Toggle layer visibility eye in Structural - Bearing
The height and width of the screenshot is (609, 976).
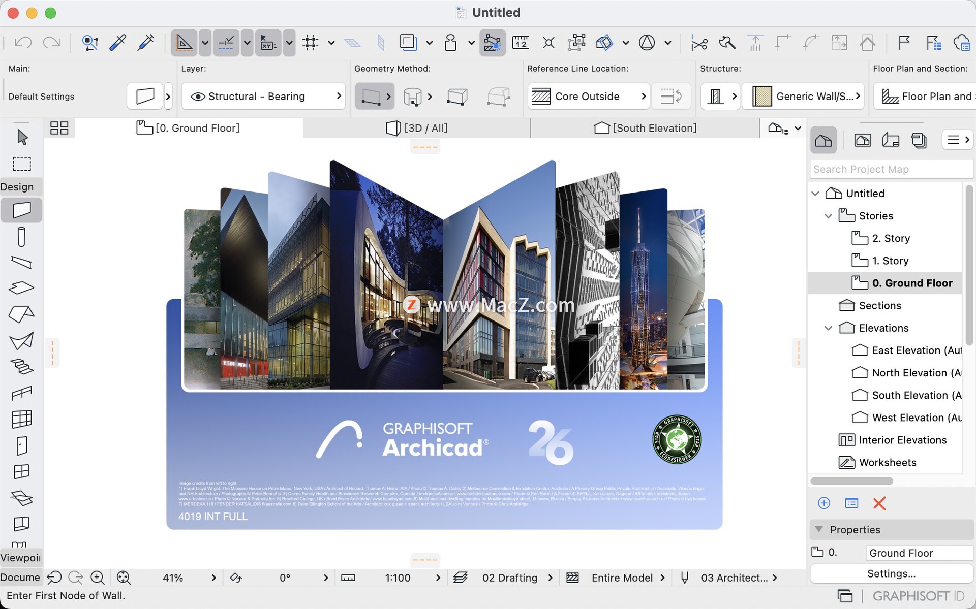pyautogui.click(x=198, y=97)
